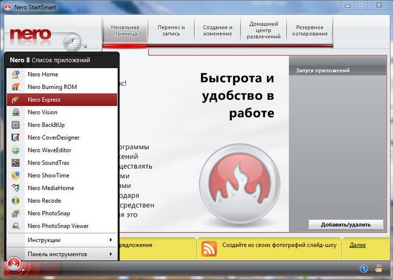This screenshot has height=280, width=393.
Task: Select the Резервное копирование tab
Action: point(310,30)
